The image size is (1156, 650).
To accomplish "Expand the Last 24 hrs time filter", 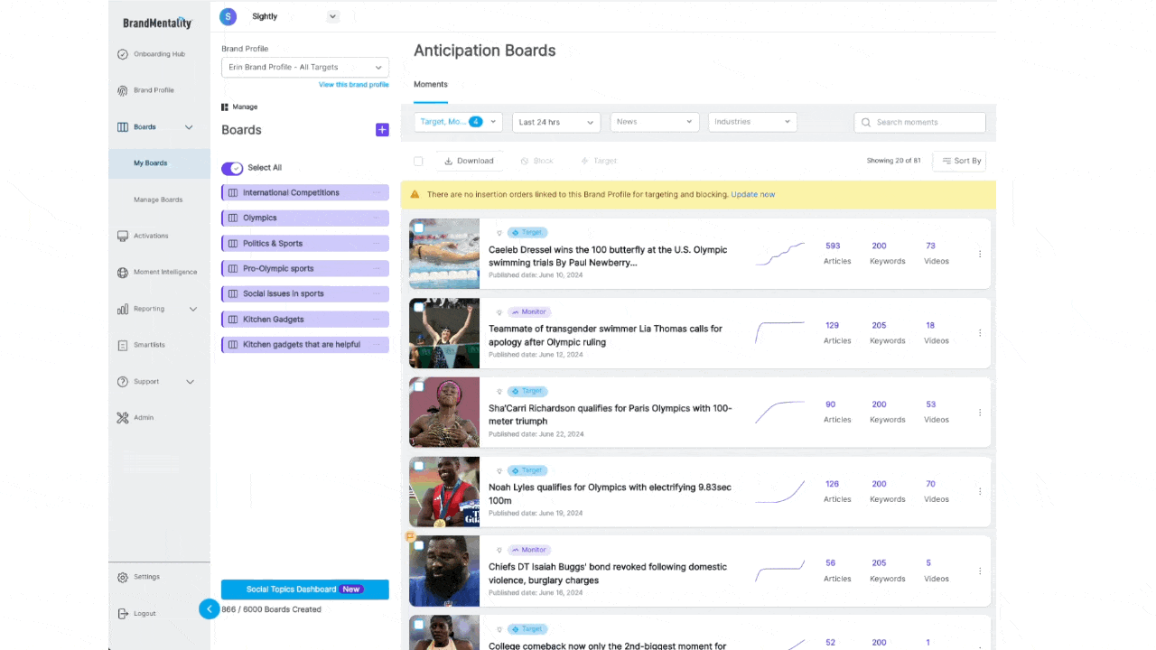I will (555, 121).
